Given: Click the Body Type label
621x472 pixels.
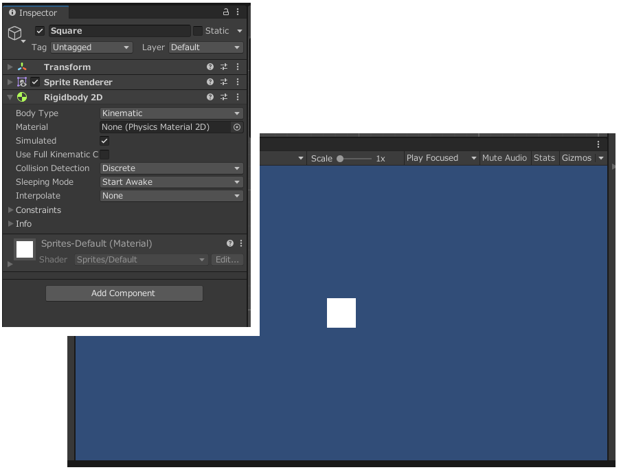Looking at the screenshot, I should [37, 113].
